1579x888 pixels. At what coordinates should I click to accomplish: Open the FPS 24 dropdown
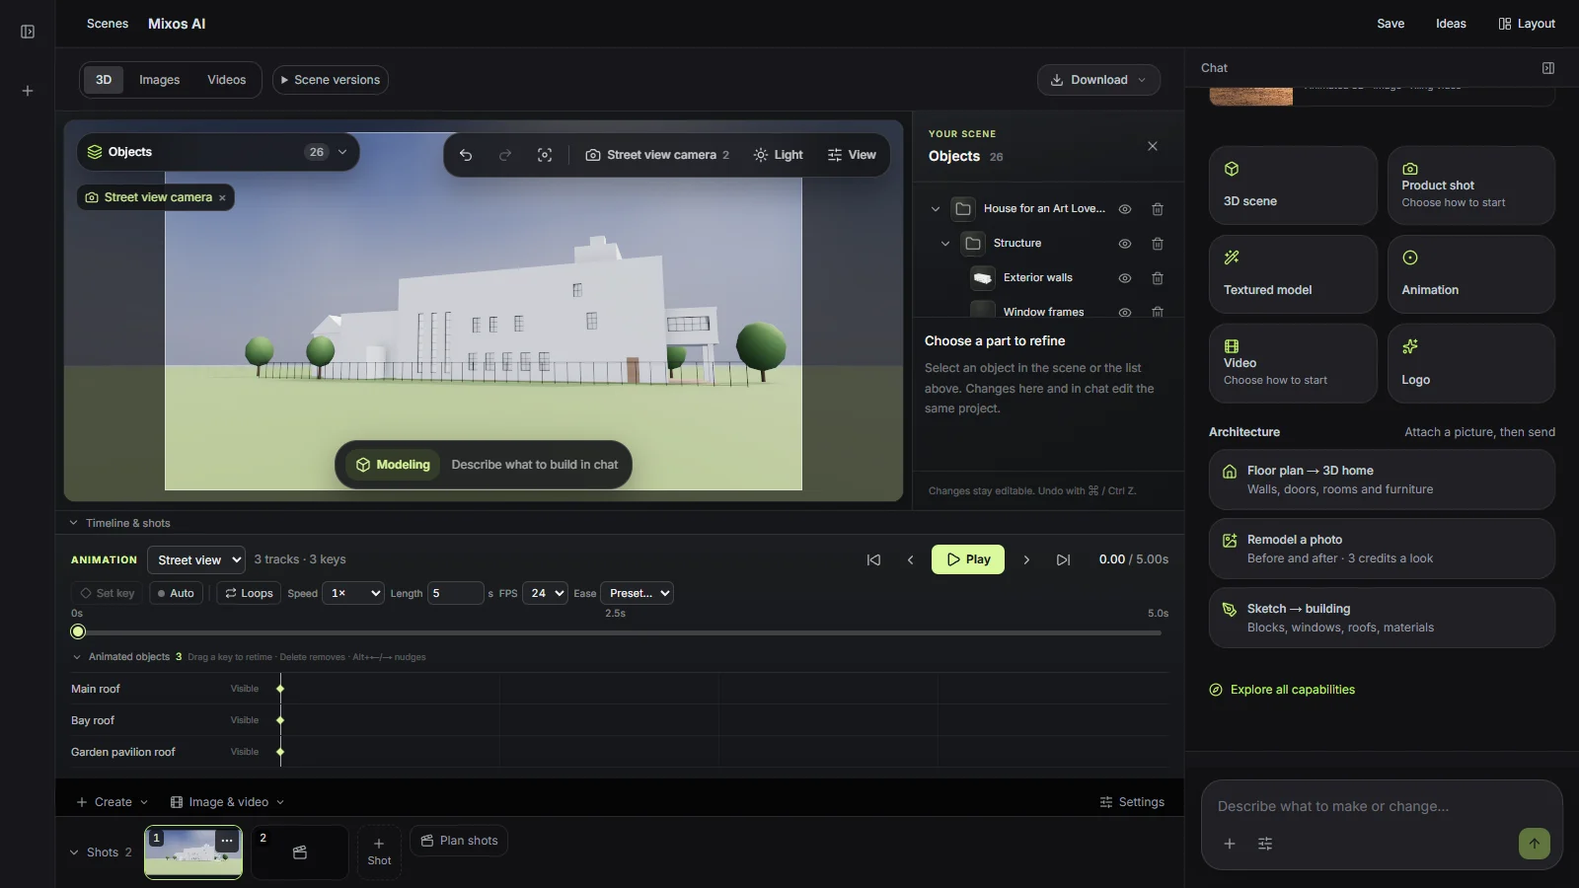tap(545, 593)
